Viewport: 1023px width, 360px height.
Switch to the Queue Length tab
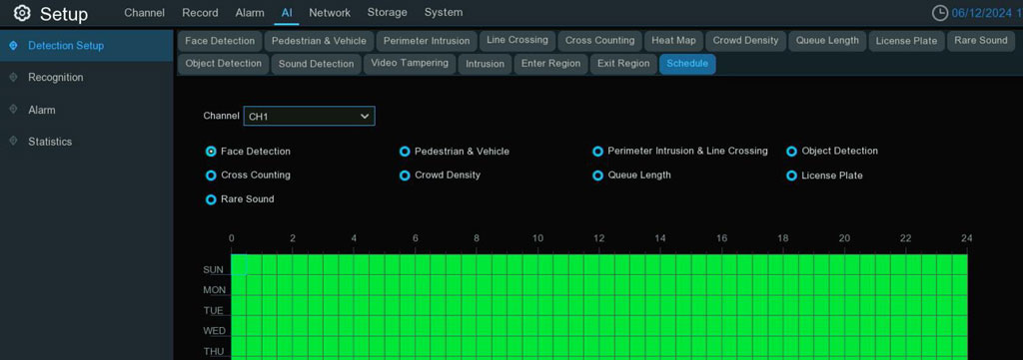(827, 40)
